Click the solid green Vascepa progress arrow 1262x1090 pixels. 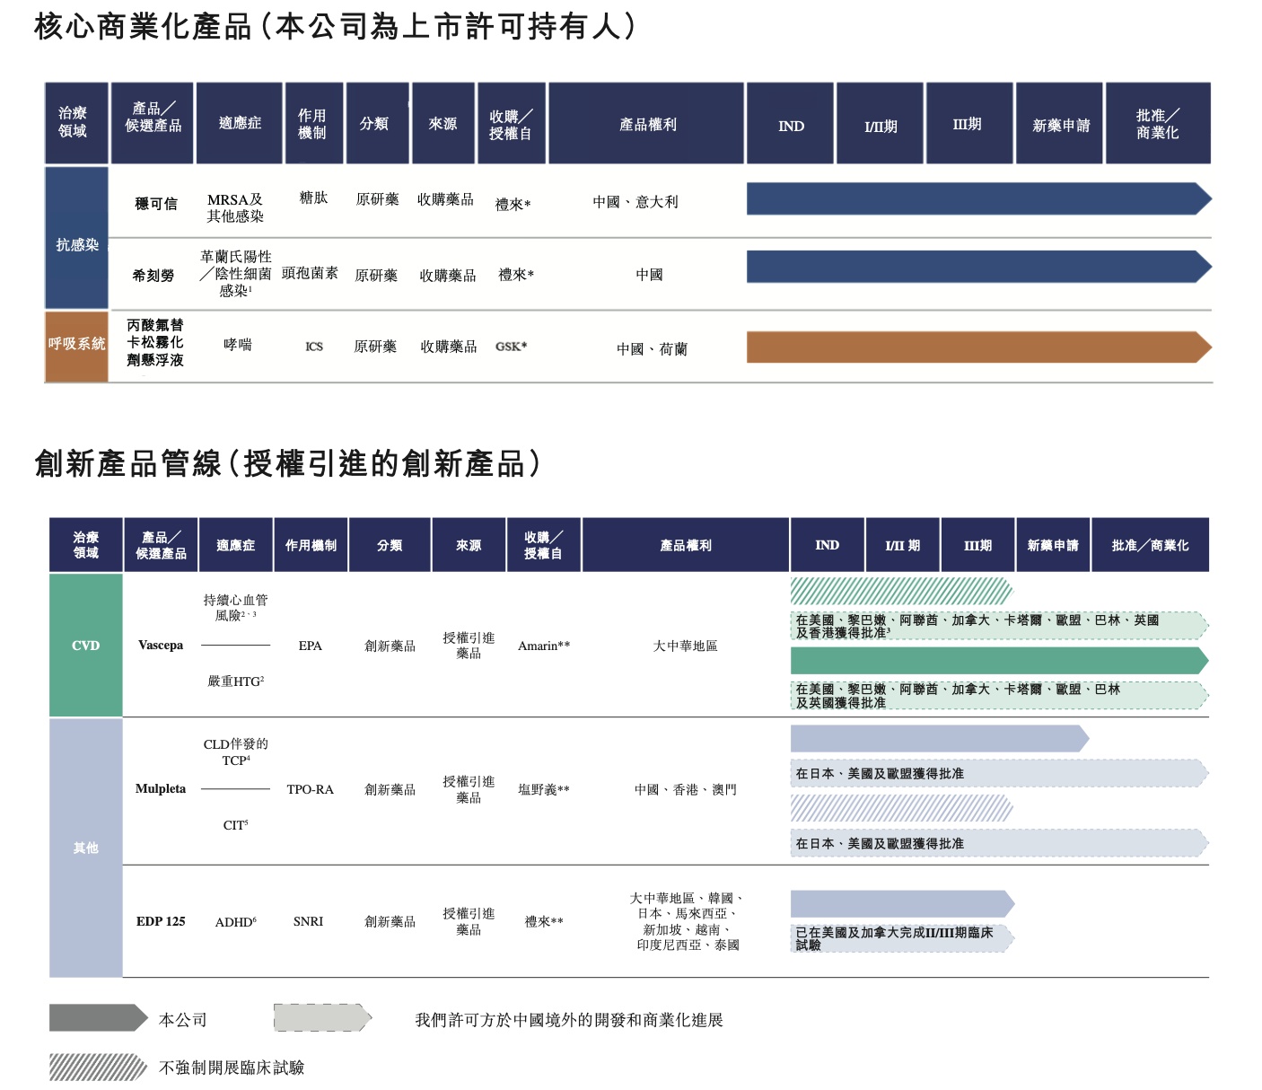1000,661
